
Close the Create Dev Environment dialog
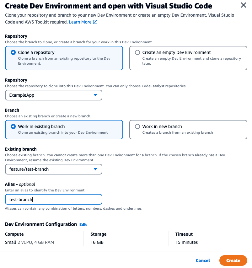click(x=243, y=5)
